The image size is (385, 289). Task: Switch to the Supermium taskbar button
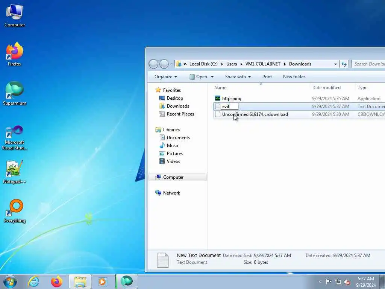126,281
